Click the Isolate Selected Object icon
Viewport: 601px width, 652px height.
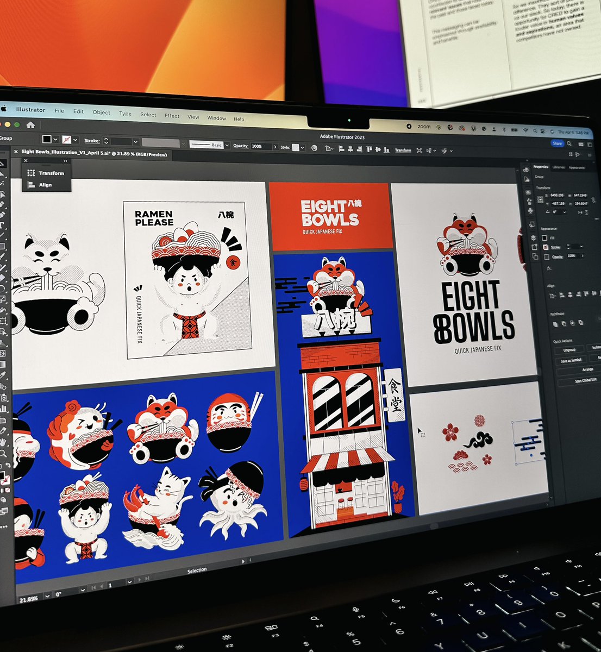pos(419,151)
